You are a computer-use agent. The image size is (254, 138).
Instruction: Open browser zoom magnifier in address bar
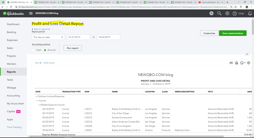[231, 7]
